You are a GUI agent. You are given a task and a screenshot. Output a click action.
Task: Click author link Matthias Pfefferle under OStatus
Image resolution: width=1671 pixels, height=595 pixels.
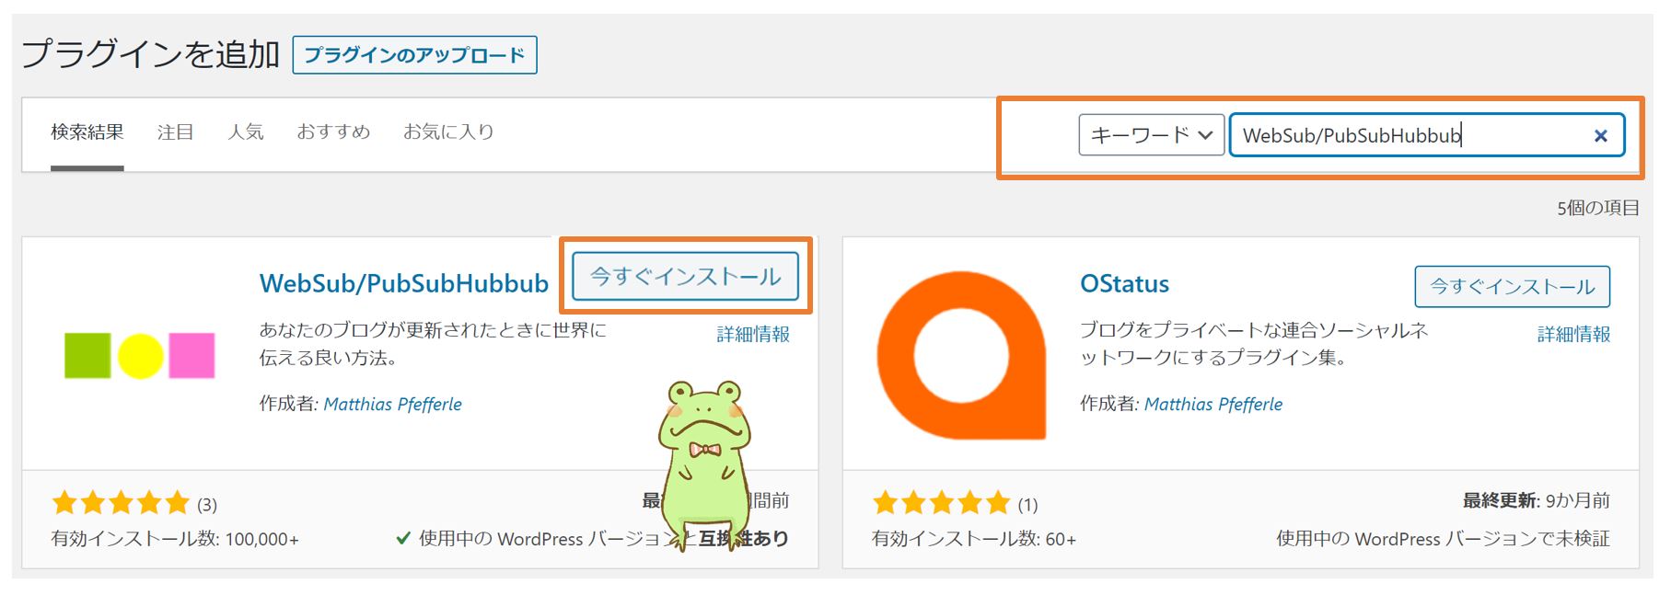[1213, 404]
